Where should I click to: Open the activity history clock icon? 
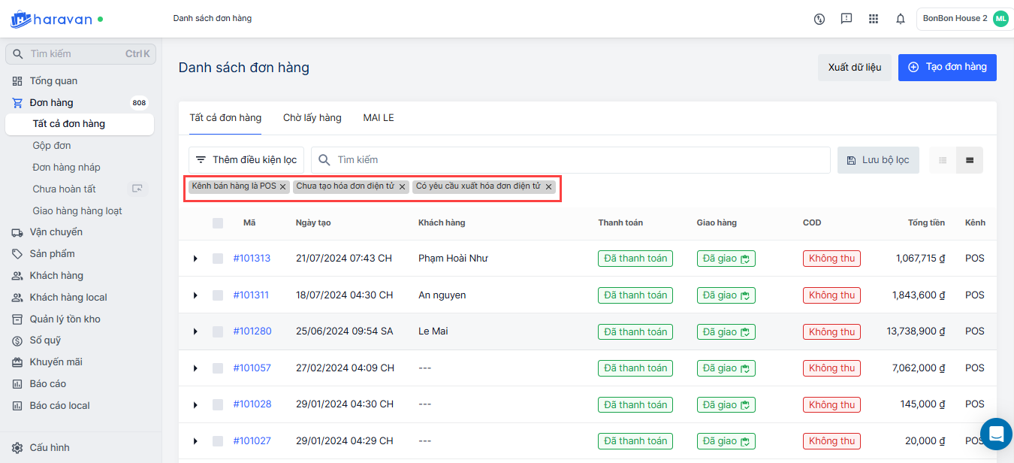pos(819,19)
